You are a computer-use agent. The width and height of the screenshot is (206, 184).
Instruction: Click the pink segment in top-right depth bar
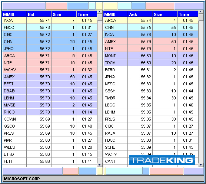(x=160, y=6)
